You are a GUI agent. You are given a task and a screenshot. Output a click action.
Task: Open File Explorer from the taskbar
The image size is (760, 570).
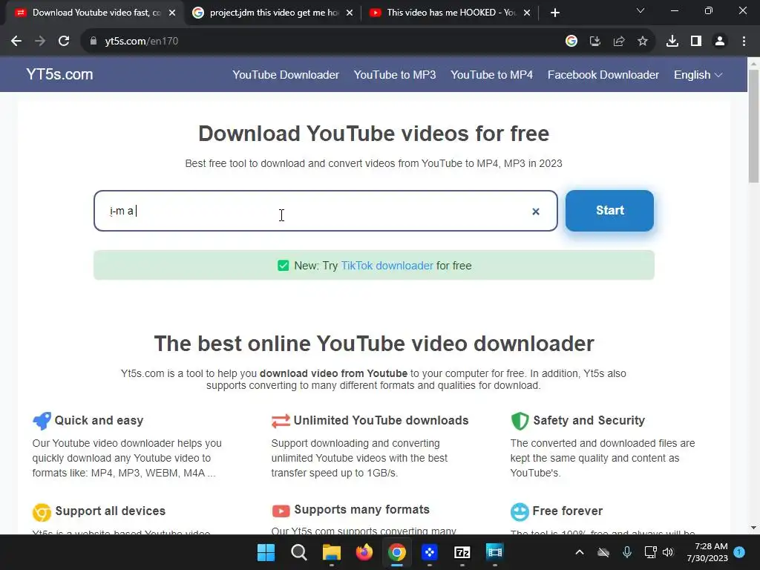coord(332,552)
